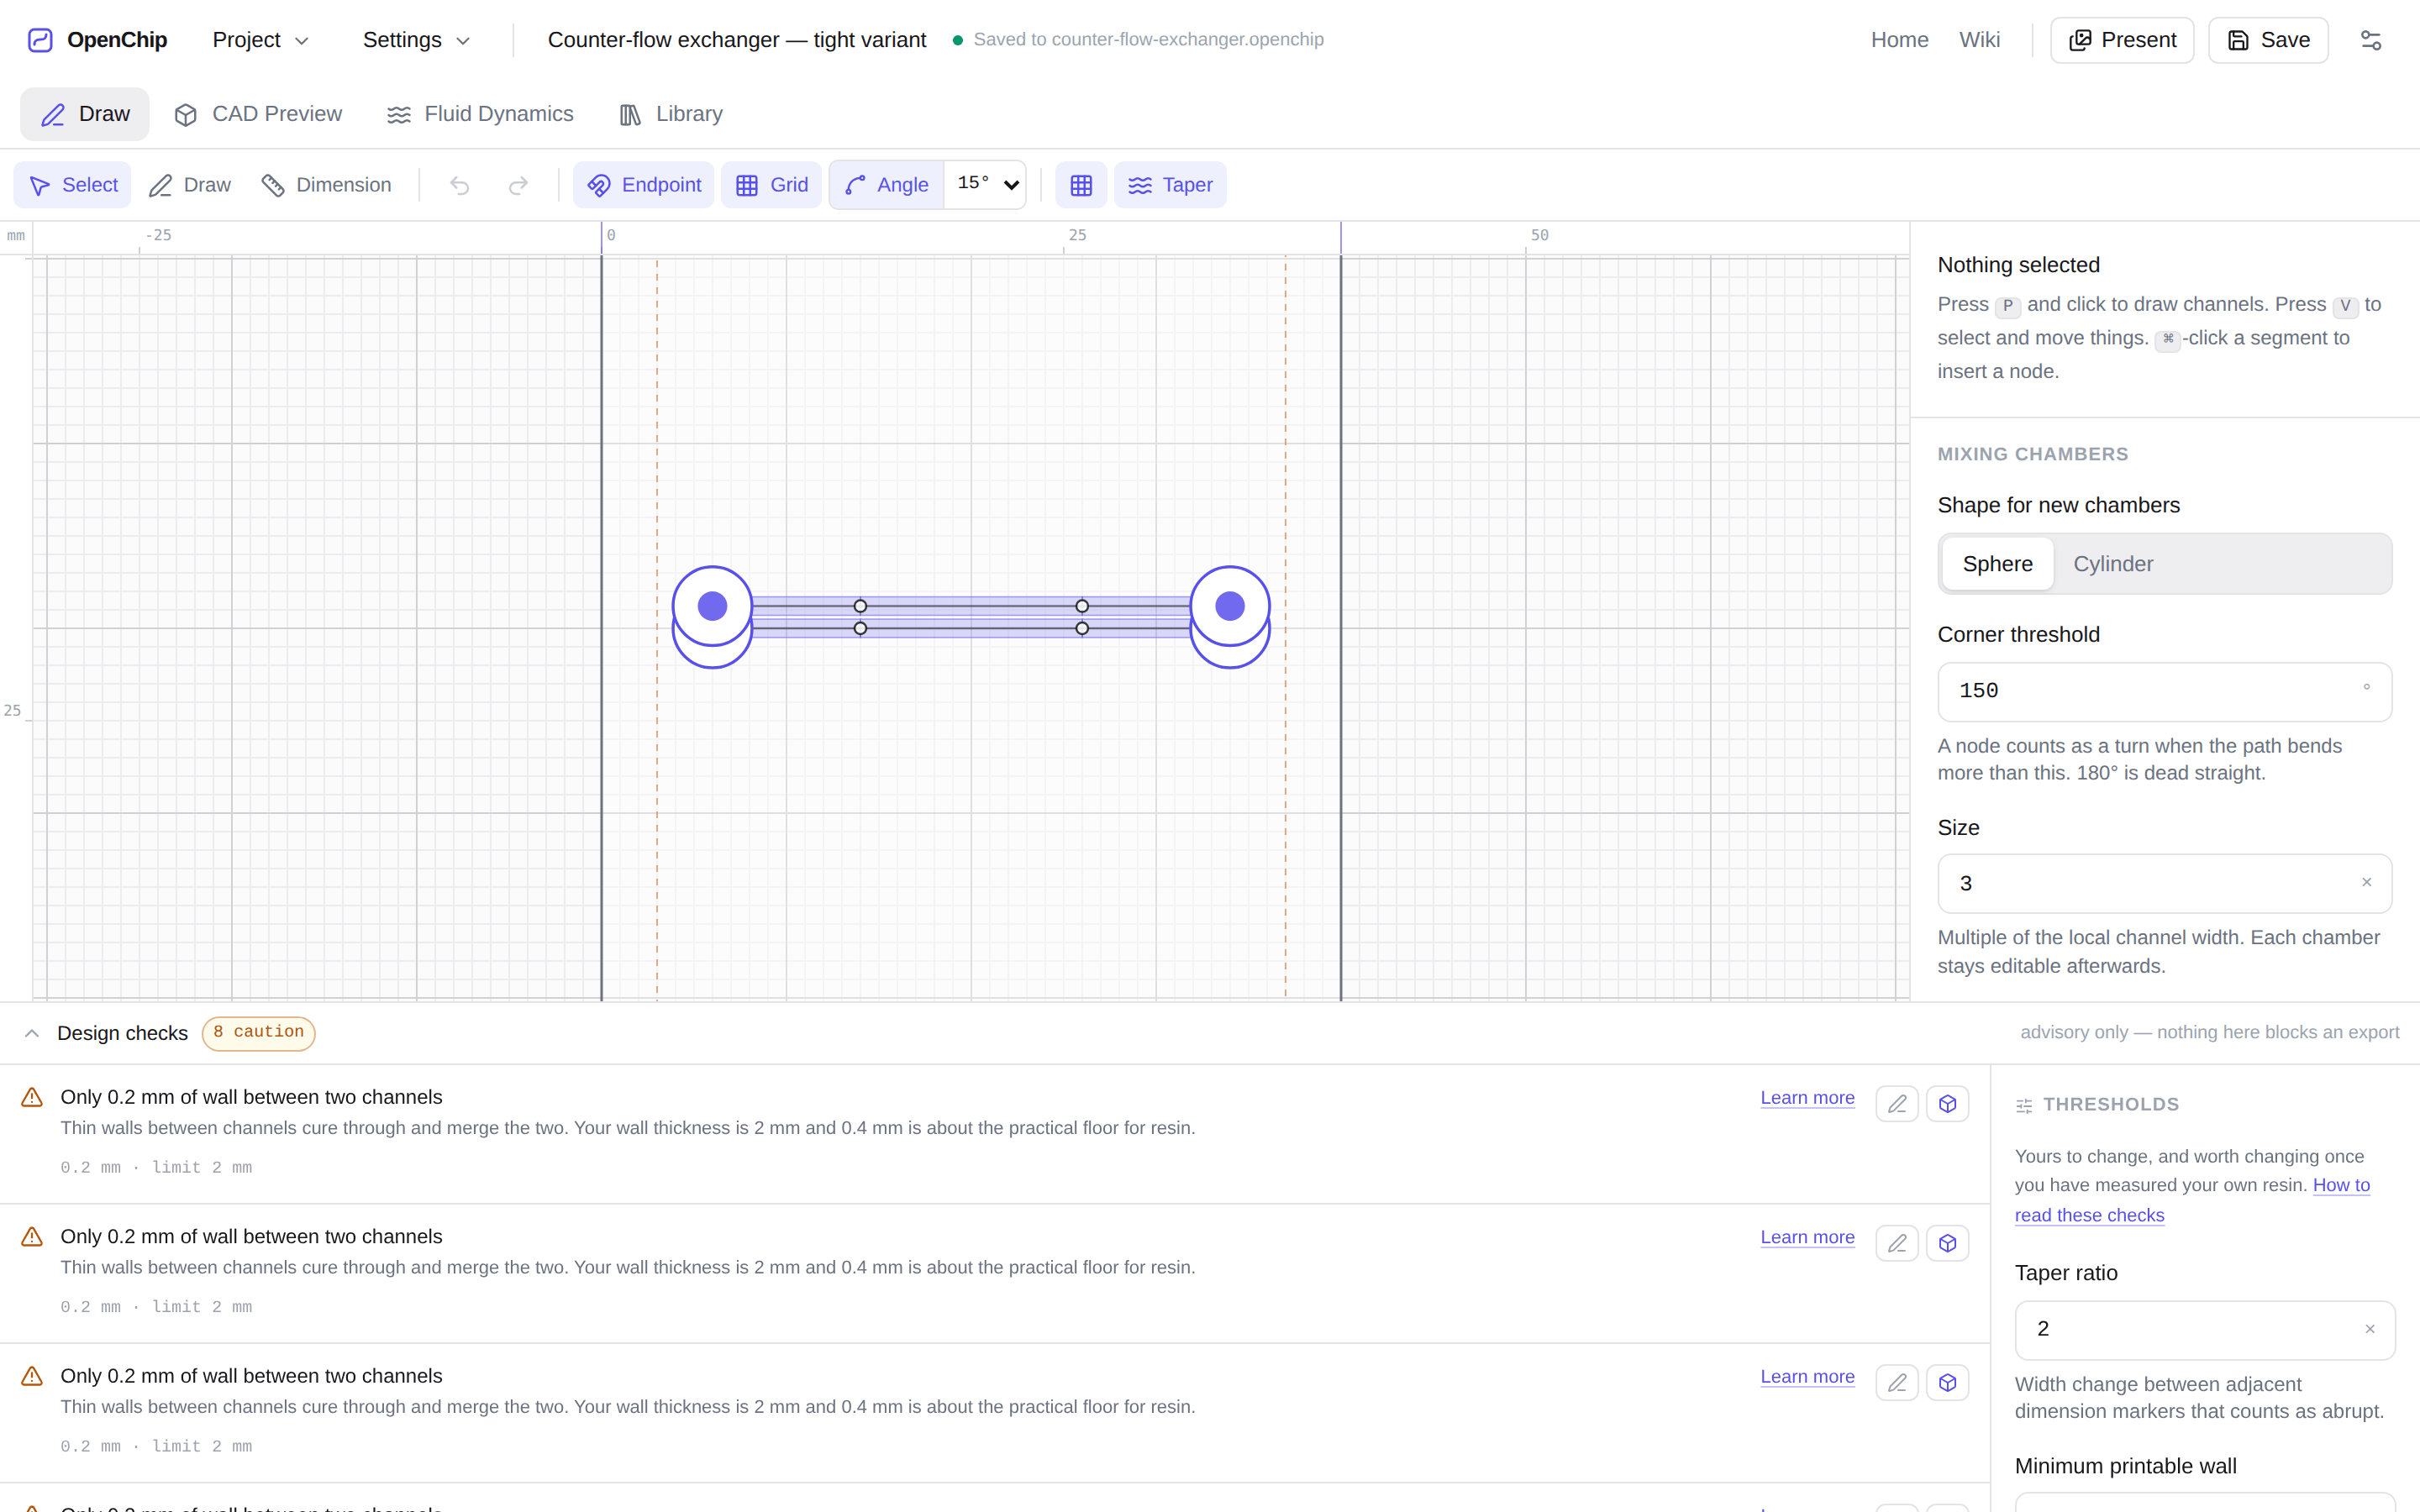Image resolution: width=2420 pixels, height=1512 pixels.
Task: Toggle Grid snapping
Action: coord(771,185)
